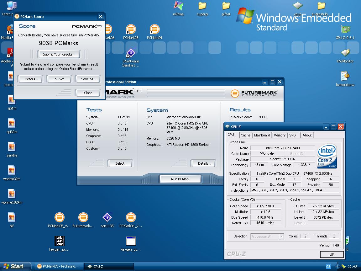Close the PCMark Score dialog via Close button
The height and width of the screenshot is (271, 361).
(88, 93)
